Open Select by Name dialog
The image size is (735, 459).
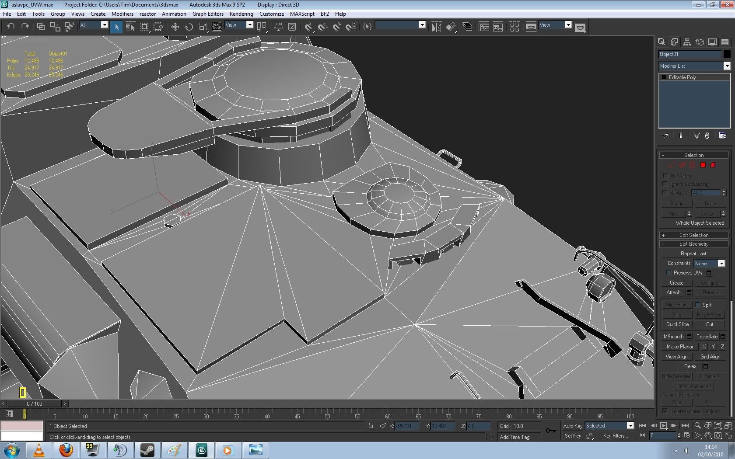click(130, 27)
